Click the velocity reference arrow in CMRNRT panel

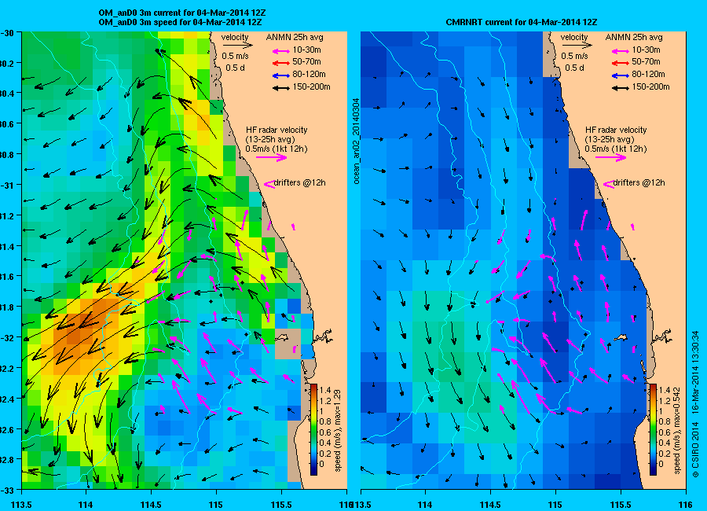pos(577,45)
